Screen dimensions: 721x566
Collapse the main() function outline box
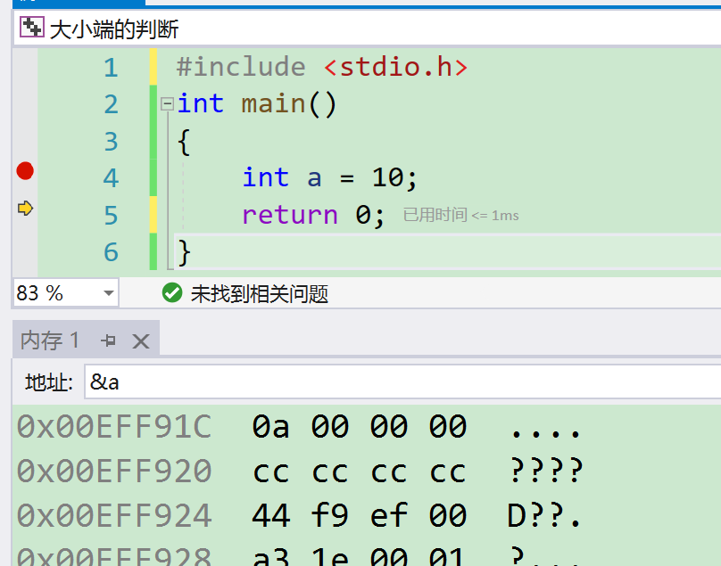tap(167, 103)
